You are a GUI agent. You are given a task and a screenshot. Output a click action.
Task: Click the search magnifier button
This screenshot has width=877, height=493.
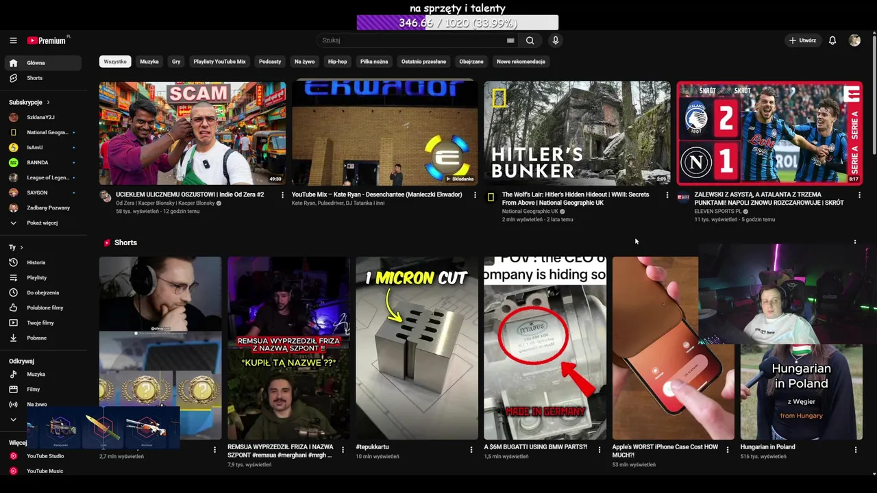530,40
